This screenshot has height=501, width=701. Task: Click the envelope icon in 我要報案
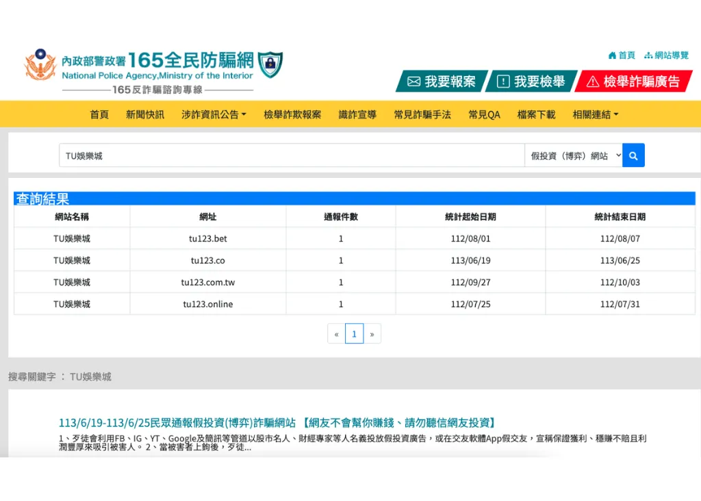pyautogui.click(x=413, y=81)
